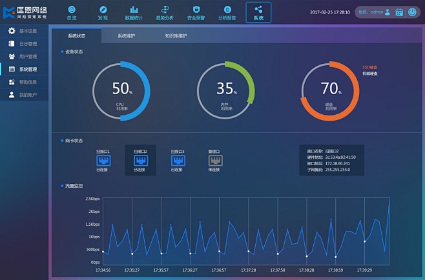Open 帮助信息 help info in sidebar

[24, 82]
